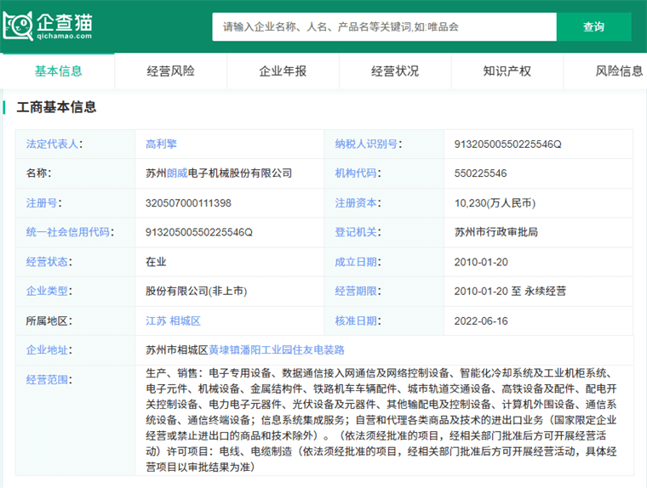
Task: Click the 经营范围 label link
Action: click(x=47, y=379)
